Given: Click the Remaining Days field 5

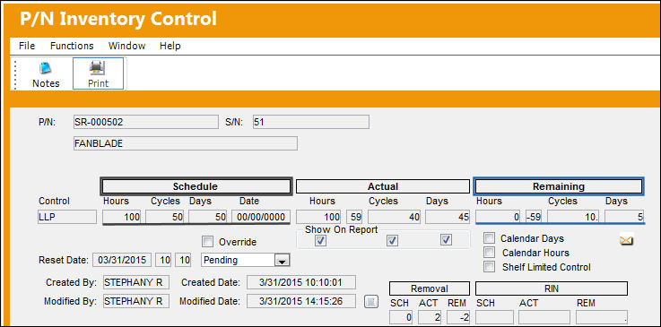Looking at the screenshot, I should pyautogui.click(x=625, y=217).
